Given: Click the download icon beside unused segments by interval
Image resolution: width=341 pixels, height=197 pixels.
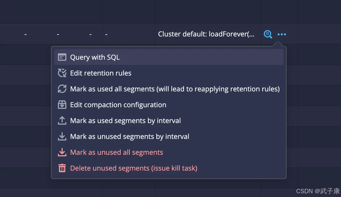Looking at the screenshot, I should click(62, 137).
